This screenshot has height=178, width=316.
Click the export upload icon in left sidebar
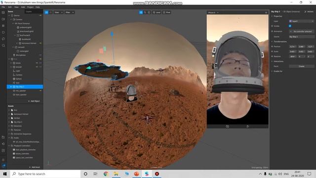[x=3, y=150]
